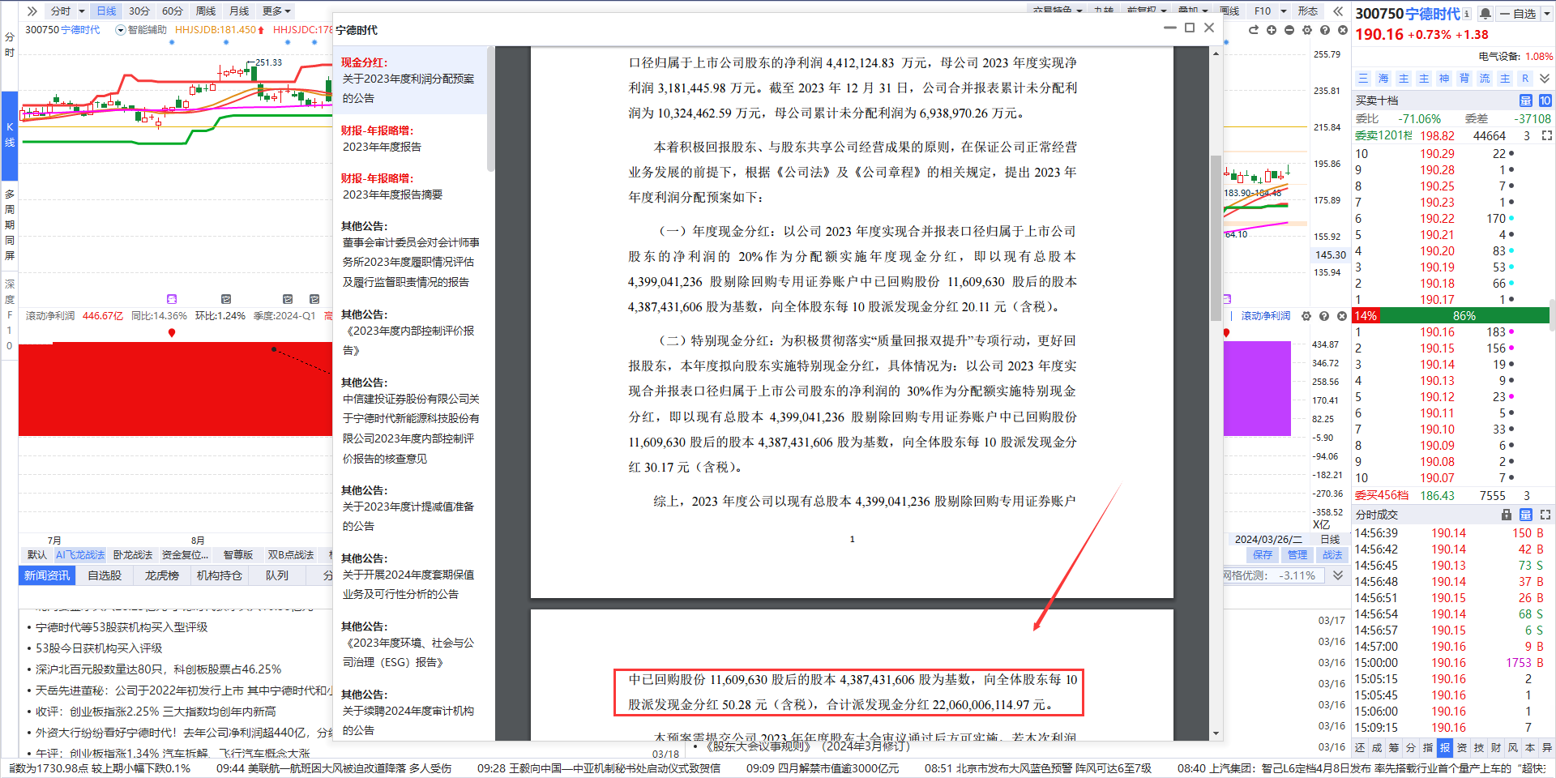Select the 报 tab at bottom right

(1445, 748)
